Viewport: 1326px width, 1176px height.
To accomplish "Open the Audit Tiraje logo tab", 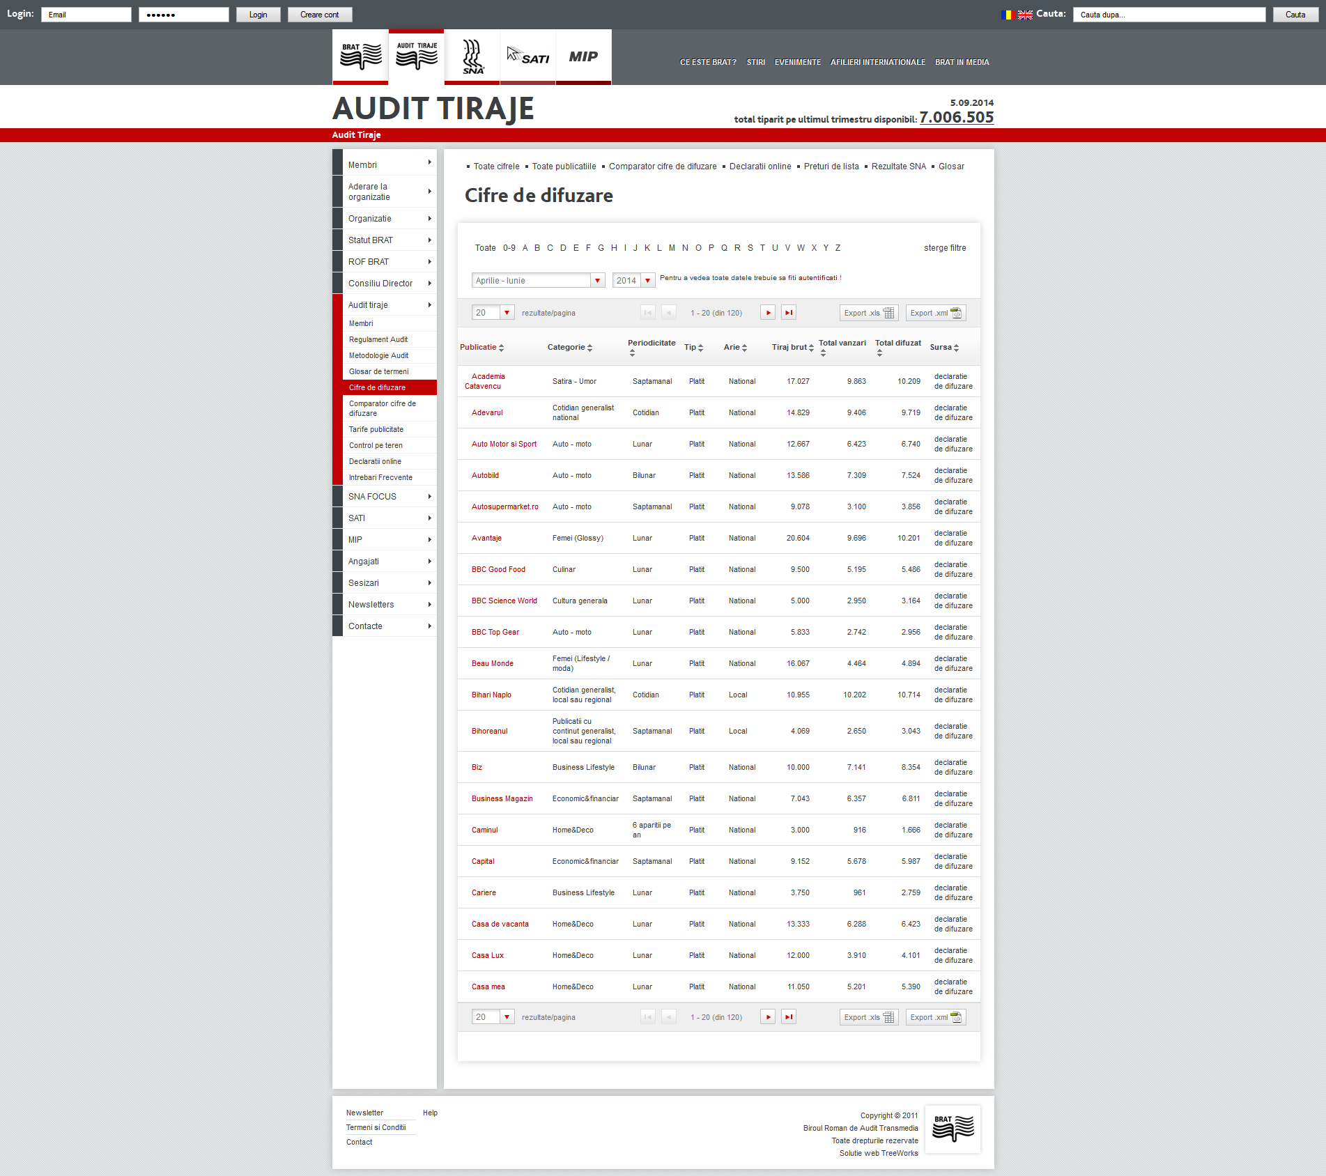I will coord(416,56).
